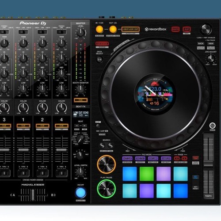The height and width of the screenshot is (221, 221).
Task: Click the browse rotary selector above BACK
Action: click(206, 29)
